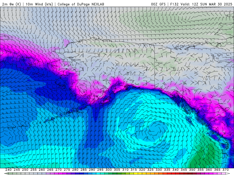Click the 290 value on the color scale
The height and width of the screenshot is (175, 234).
point(92,170)
